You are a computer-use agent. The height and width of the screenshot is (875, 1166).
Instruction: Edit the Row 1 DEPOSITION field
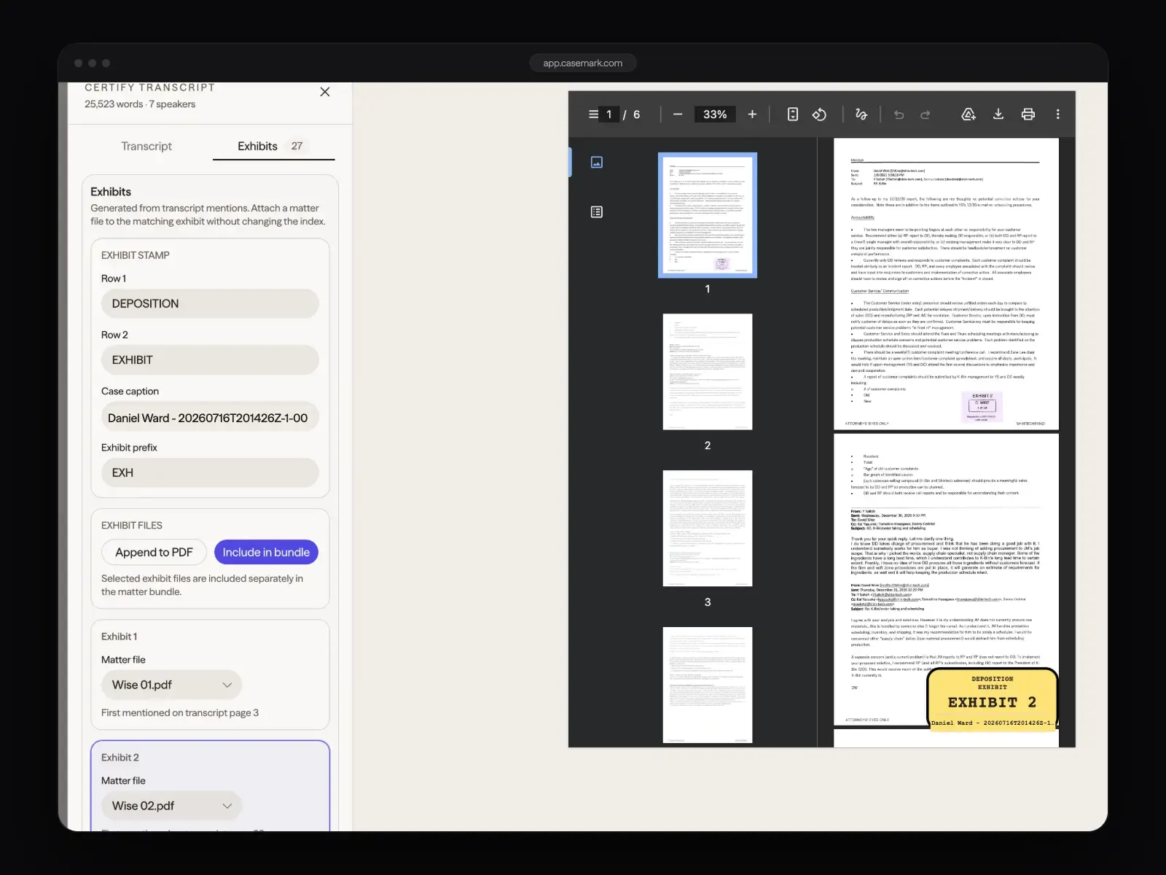click(x=210, y=303)
